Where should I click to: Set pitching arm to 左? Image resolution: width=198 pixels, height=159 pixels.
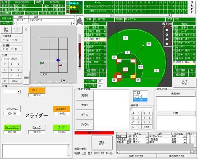(4, 49)
